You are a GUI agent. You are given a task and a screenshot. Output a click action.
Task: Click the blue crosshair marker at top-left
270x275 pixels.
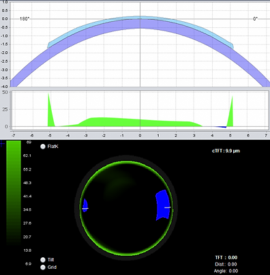(1, 143)
